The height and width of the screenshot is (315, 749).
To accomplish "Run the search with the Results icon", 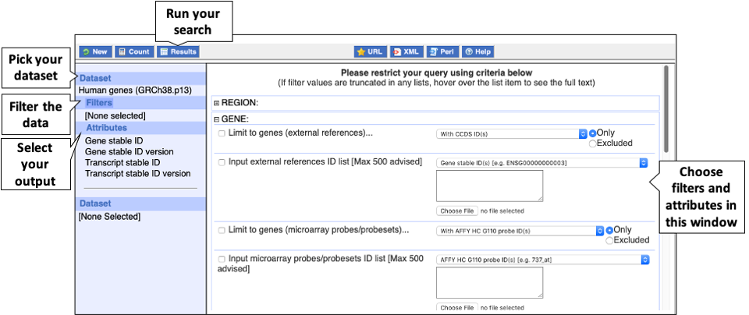I will tap(178, 51).
